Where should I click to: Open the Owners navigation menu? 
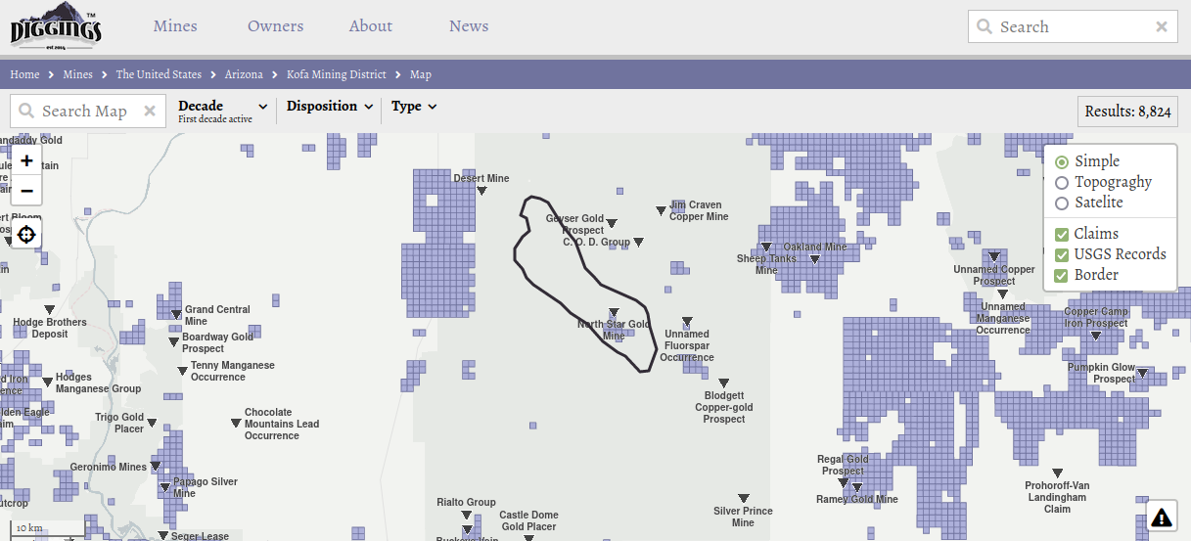[x=275, y=26]
